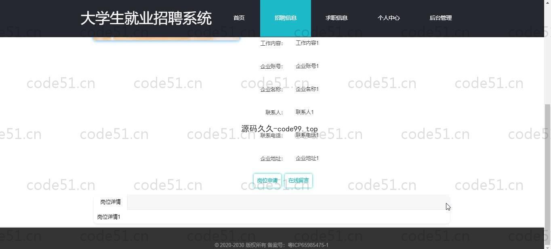Click the 联系人1 value text
Screen dimensions: 551x249
coord(305,112)
